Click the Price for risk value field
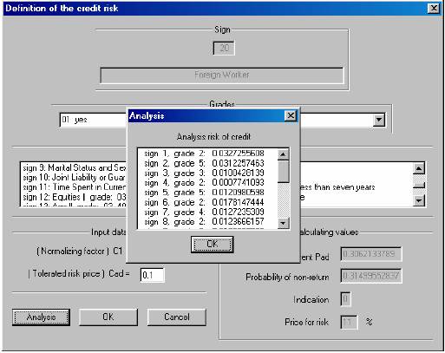 click(x=349, y=322)
